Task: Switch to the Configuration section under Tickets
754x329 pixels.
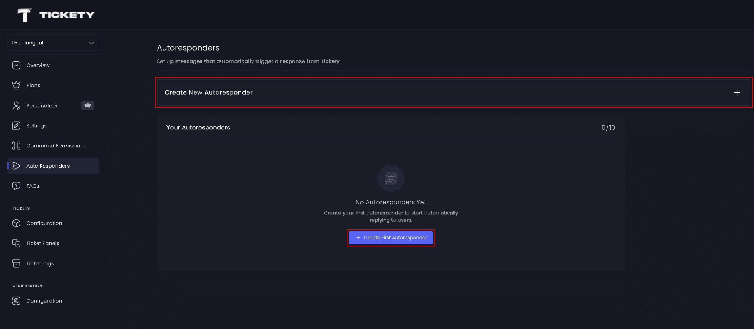Action: 44,223
